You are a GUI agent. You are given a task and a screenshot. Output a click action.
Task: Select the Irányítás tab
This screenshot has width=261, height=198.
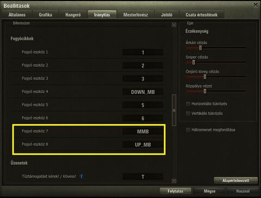click(102, 15)
